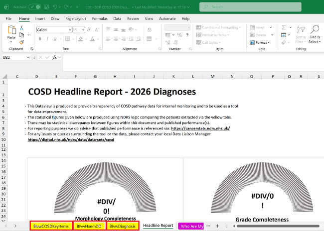Click the Clear eraser icon
This screenshot has width=324, height=231.
click(284, 42)
